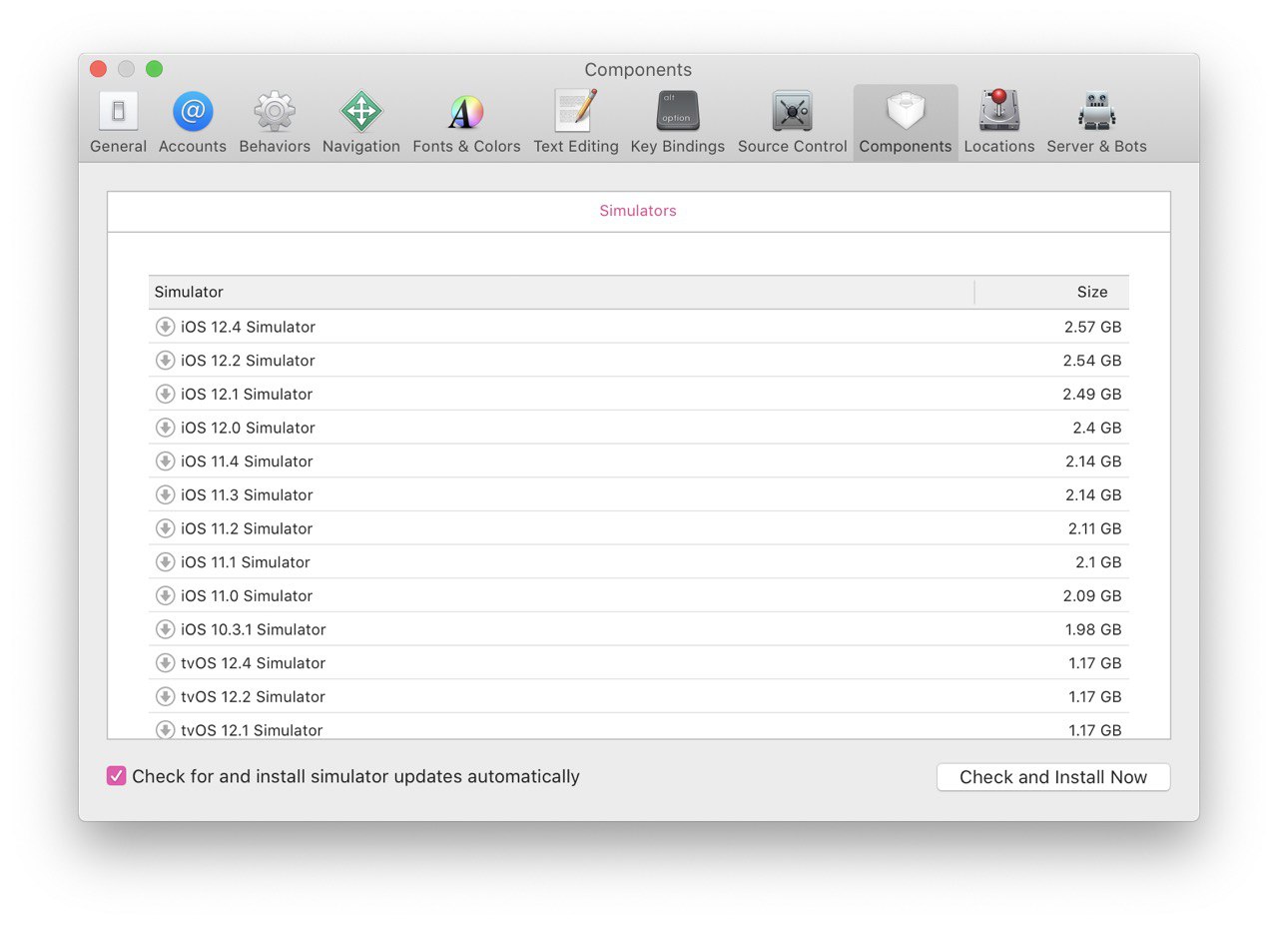This screenshot has height=925, width=1278.
Task: Open the Fonts & Colors pane
Action: (x=466, y=123)
